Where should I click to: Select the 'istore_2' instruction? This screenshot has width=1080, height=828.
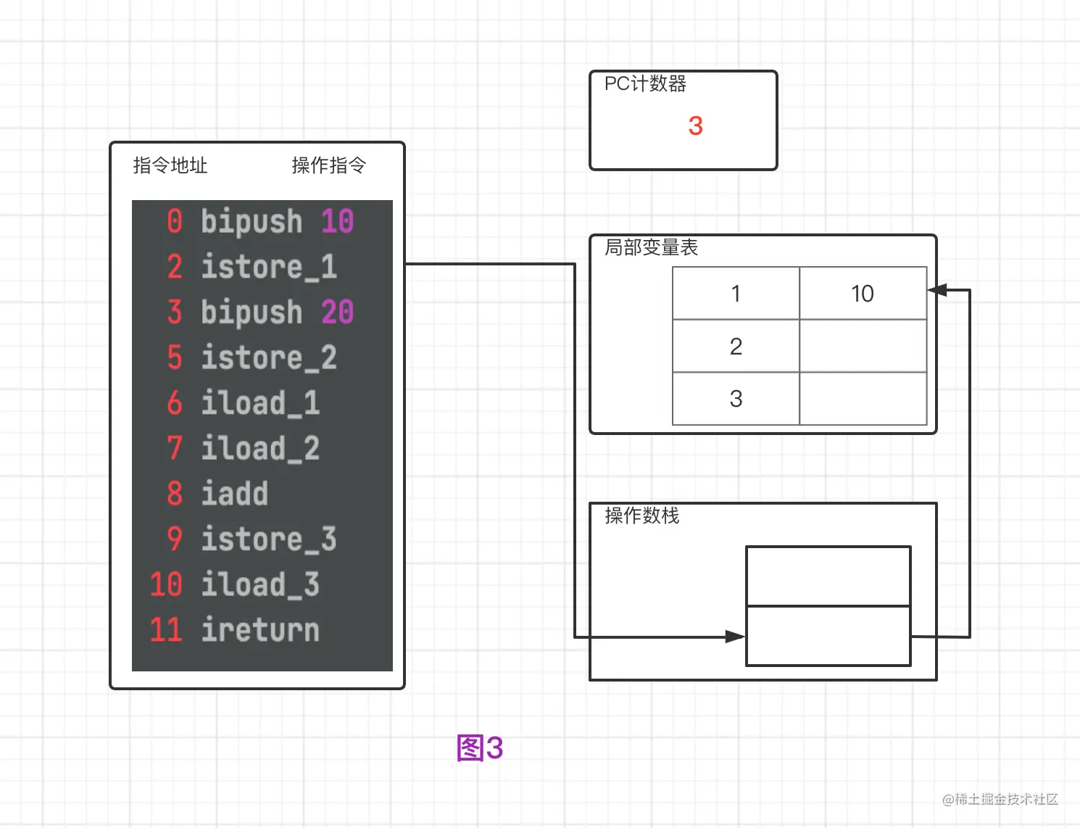252,357
